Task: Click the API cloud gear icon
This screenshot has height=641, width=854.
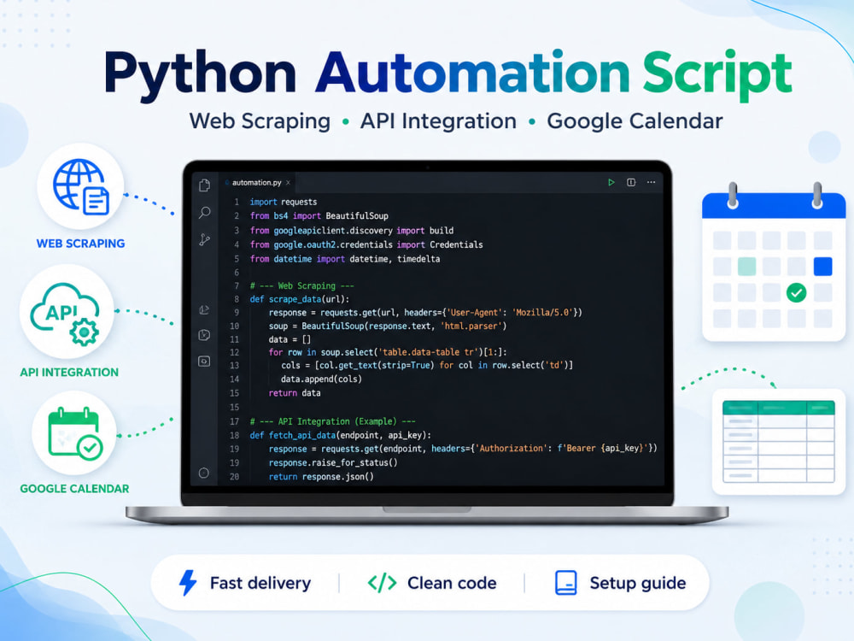Action: (x=66, y=314)
